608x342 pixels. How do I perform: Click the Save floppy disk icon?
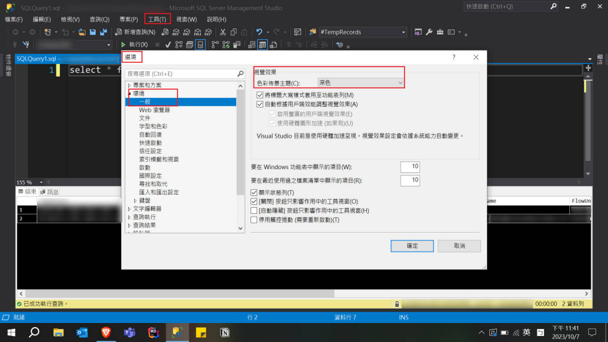pyautogui.click(x=93, y=32)
